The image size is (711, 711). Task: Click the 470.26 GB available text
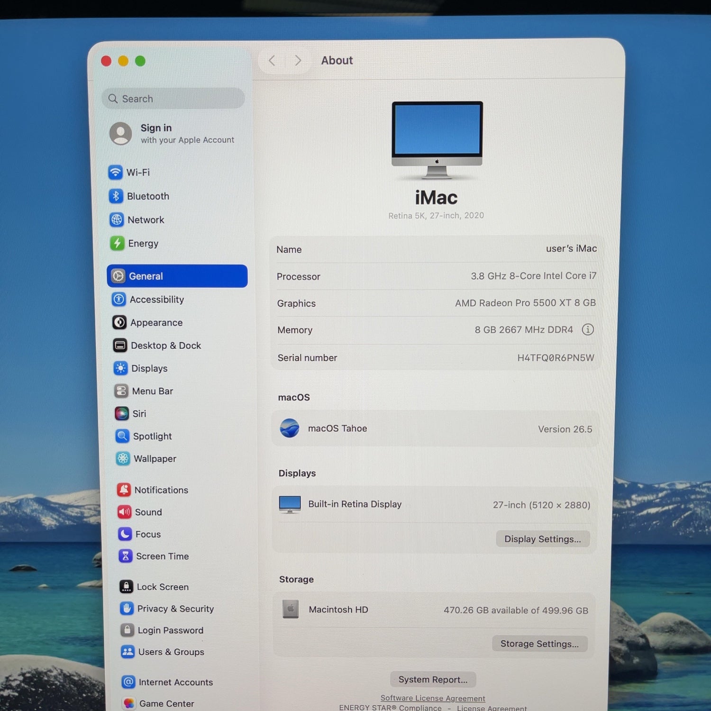tap(516, 610)
